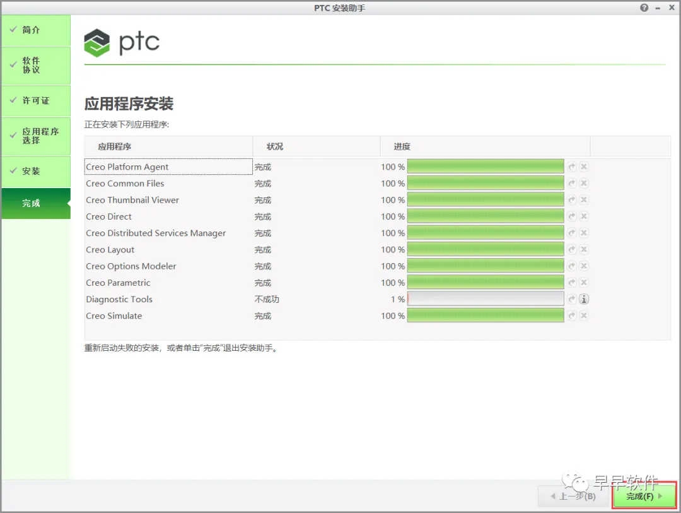This screenshot has height=513, width=681.
Task: Go to the 安装 step in sidebar
Action: [36, 171]
